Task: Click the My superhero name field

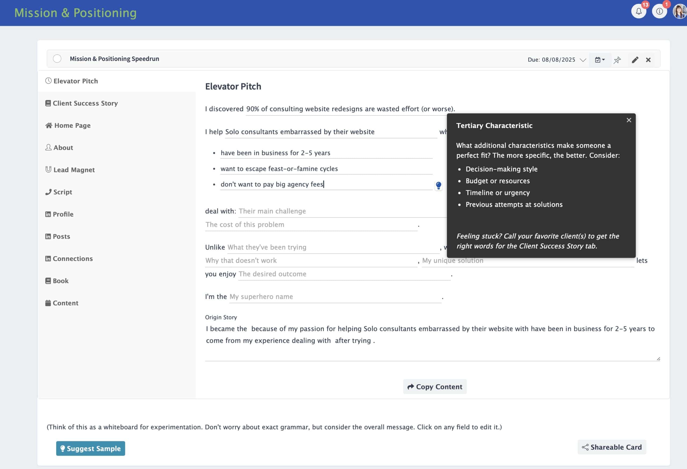Action: click(x=335, y=297)
